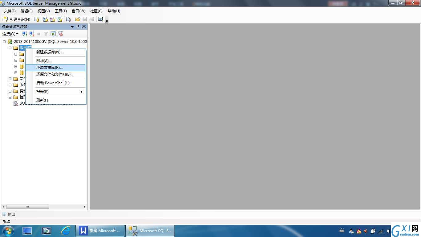Open the 编辑(E) menu

click(27, 11)
